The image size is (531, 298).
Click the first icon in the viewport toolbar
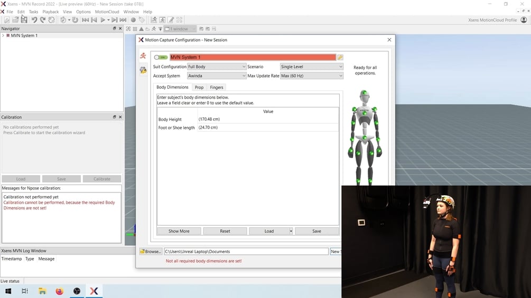(128, 29)
